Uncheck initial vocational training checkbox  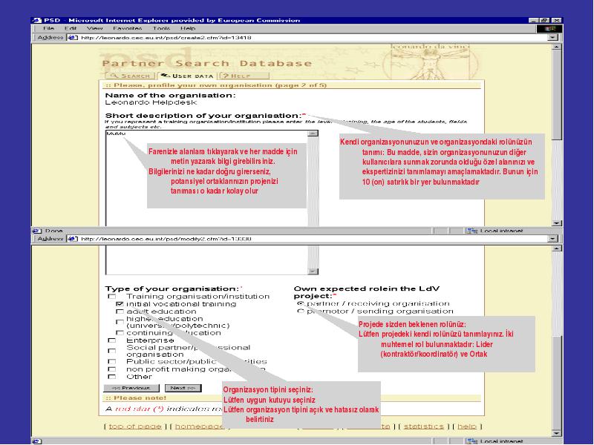(x=120, y=304)
